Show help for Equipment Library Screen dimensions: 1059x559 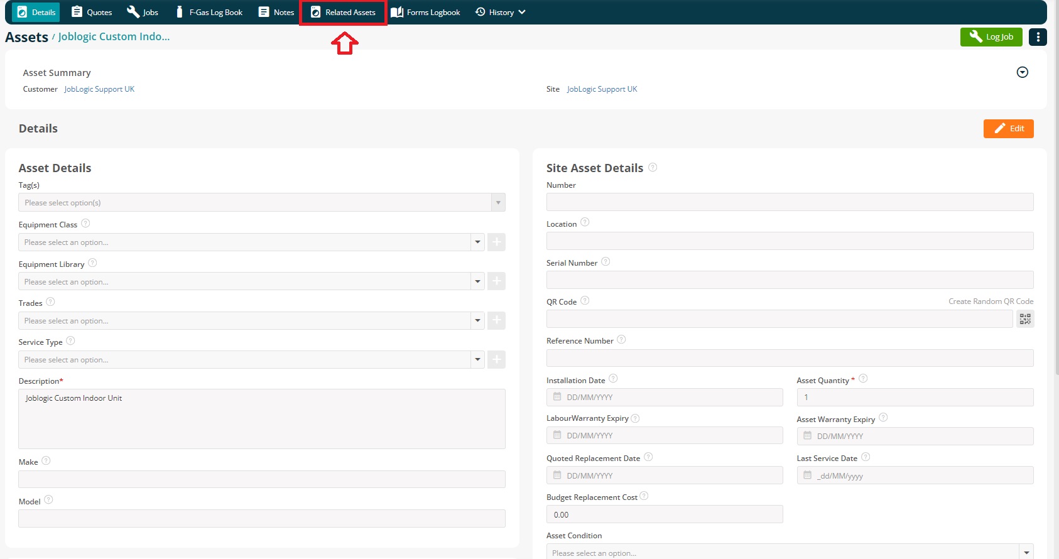[x=92, y=263]
